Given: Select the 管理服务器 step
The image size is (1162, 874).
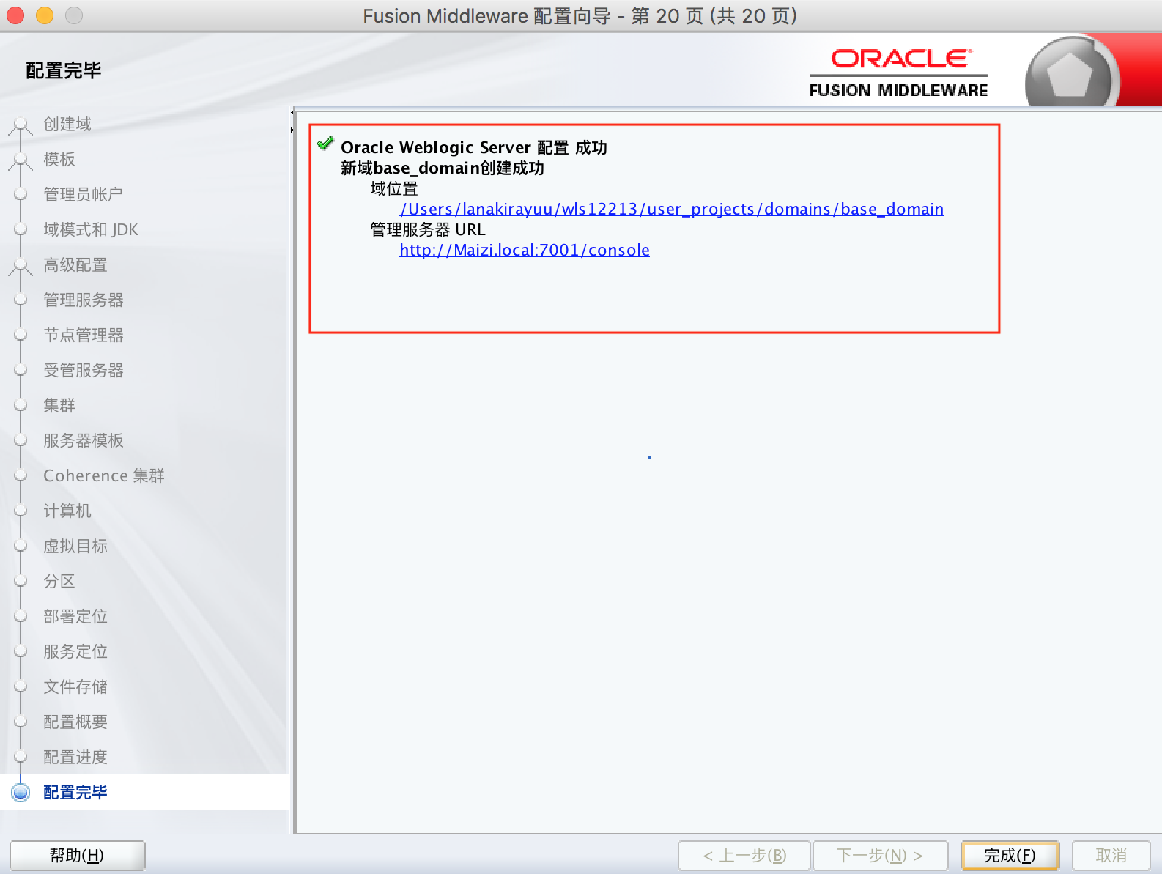Looking at the screenshot, I should 84,300.
